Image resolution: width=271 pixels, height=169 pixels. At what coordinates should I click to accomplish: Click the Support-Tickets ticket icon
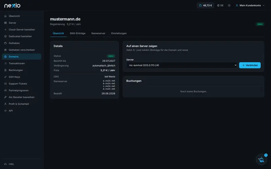coord(5,83)
